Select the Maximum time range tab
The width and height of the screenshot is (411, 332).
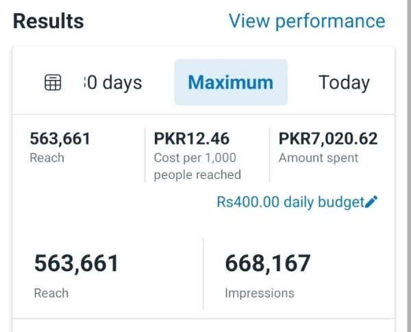click(230, 83)
